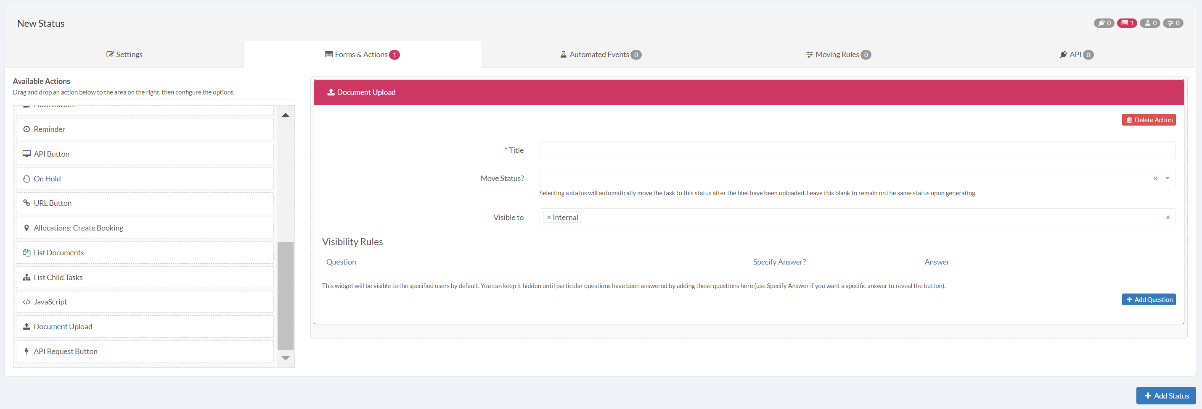Click the sliders counter badge in header

[1173, 23]
